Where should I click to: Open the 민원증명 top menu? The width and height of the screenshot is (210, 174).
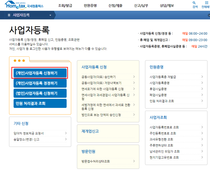90,6
